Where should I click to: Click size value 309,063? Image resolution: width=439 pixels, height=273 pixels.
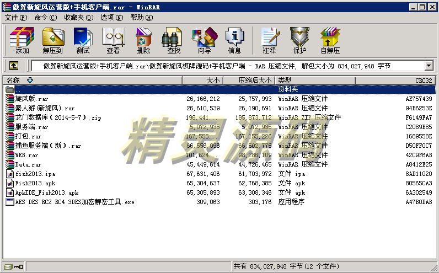coord(208,202)
